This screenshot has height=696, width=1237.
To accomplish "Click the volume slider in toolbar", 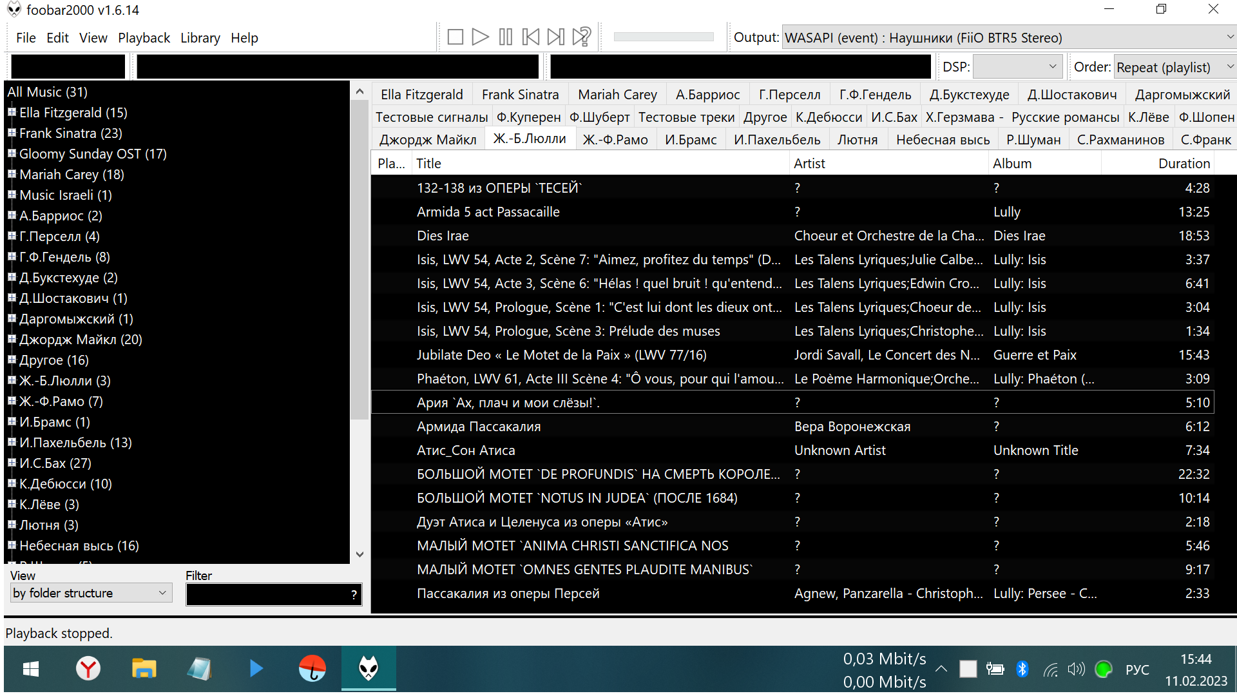I will tap(663, 37).
